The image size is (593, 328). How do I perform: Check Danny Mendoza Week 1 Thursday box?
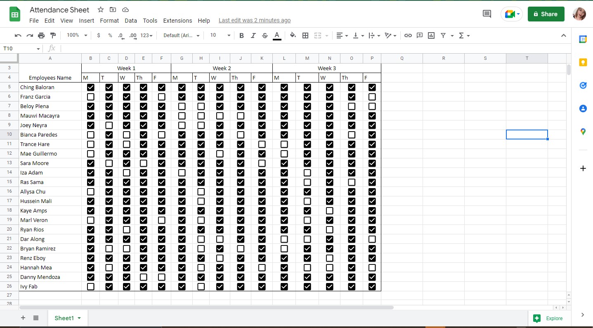[144, 277]
